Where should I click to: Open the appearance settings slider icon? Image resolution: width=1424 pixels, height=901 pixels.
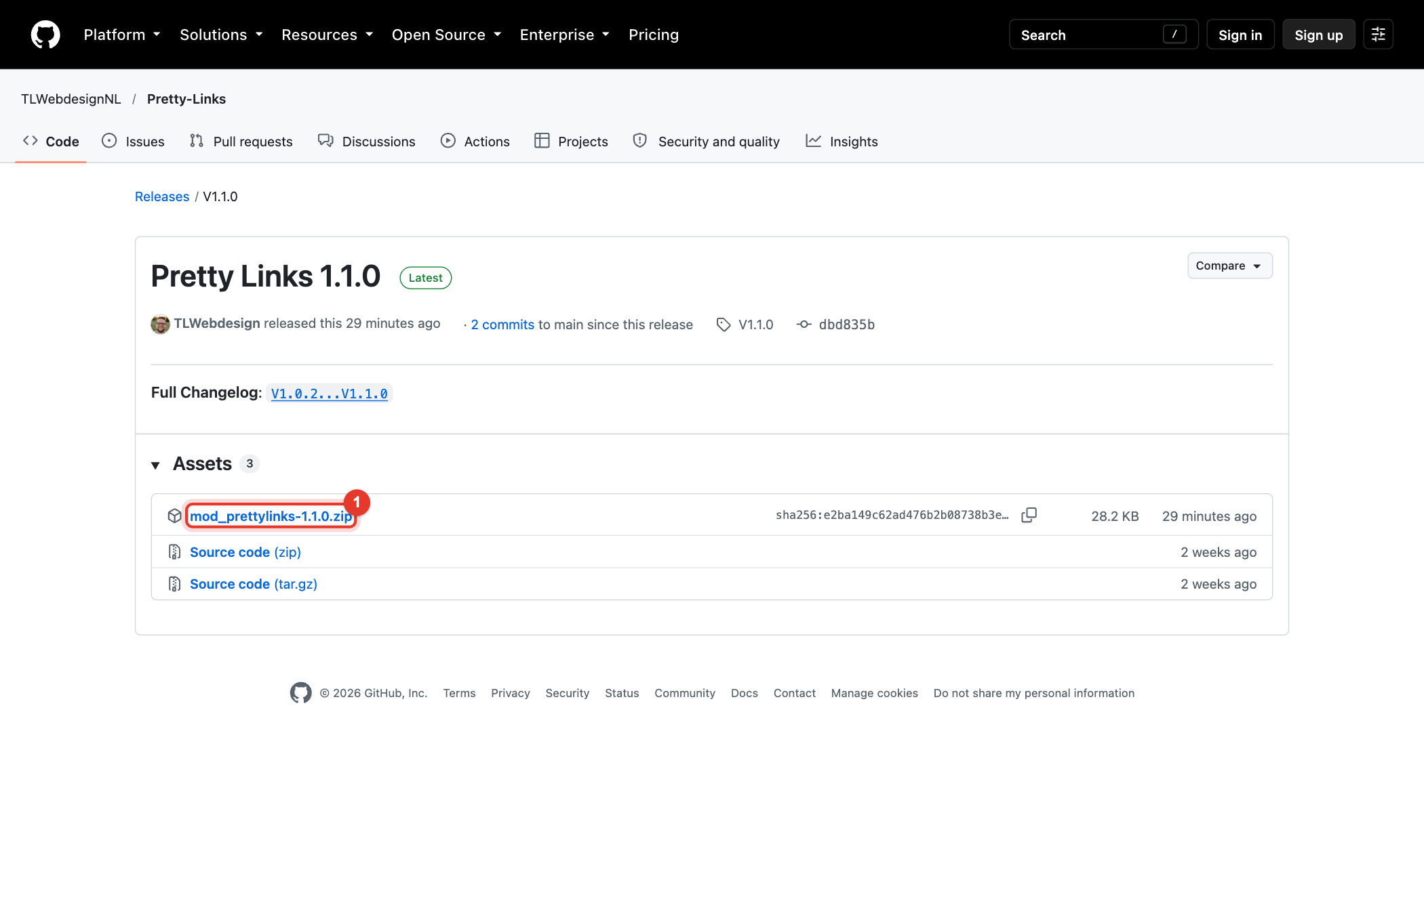click(1378, 35)
